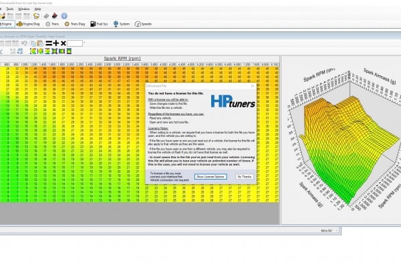The width and height of the screenshot is (401, 267).
Task: Click the green icon with corner brackets
Action: [x=55, y=51]
